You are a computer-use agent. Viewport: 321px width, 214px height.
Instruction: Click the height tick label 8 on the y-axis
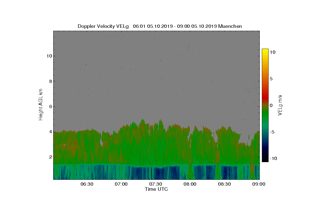click(x=50, y=81)
